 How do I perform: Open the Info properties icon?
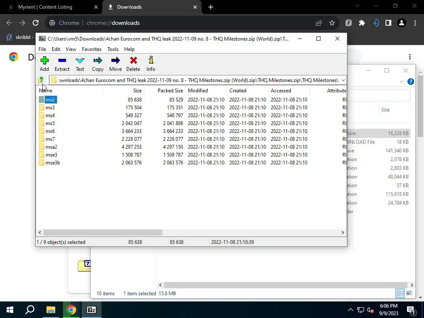[151, 64]
